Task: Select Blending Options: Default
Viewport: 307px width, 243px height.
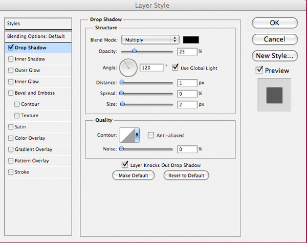Action: (x=38, y=36)
